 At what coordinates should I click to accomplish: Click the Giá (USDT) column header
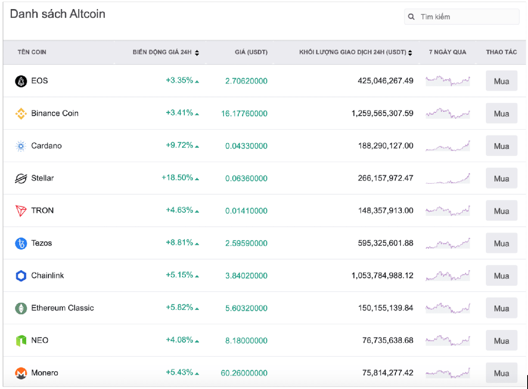coord(252,52)
